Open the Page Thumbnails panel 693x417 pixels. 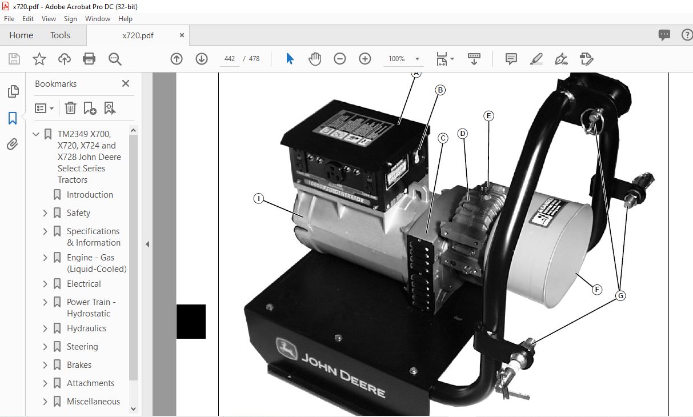click(13, 91)
